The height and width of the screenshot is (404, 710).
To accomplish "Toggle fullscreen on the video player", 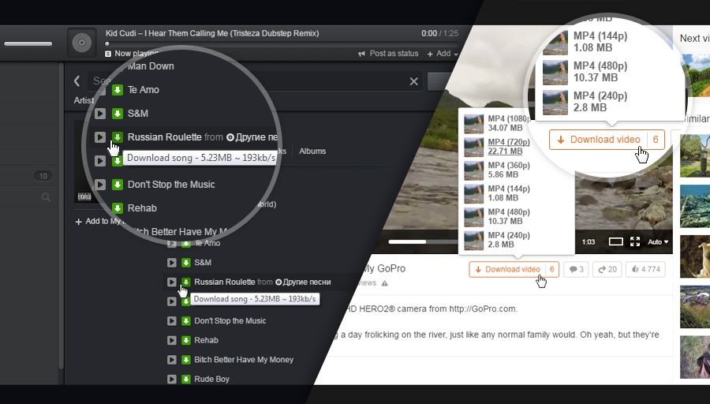I will [x=635, y=242].
